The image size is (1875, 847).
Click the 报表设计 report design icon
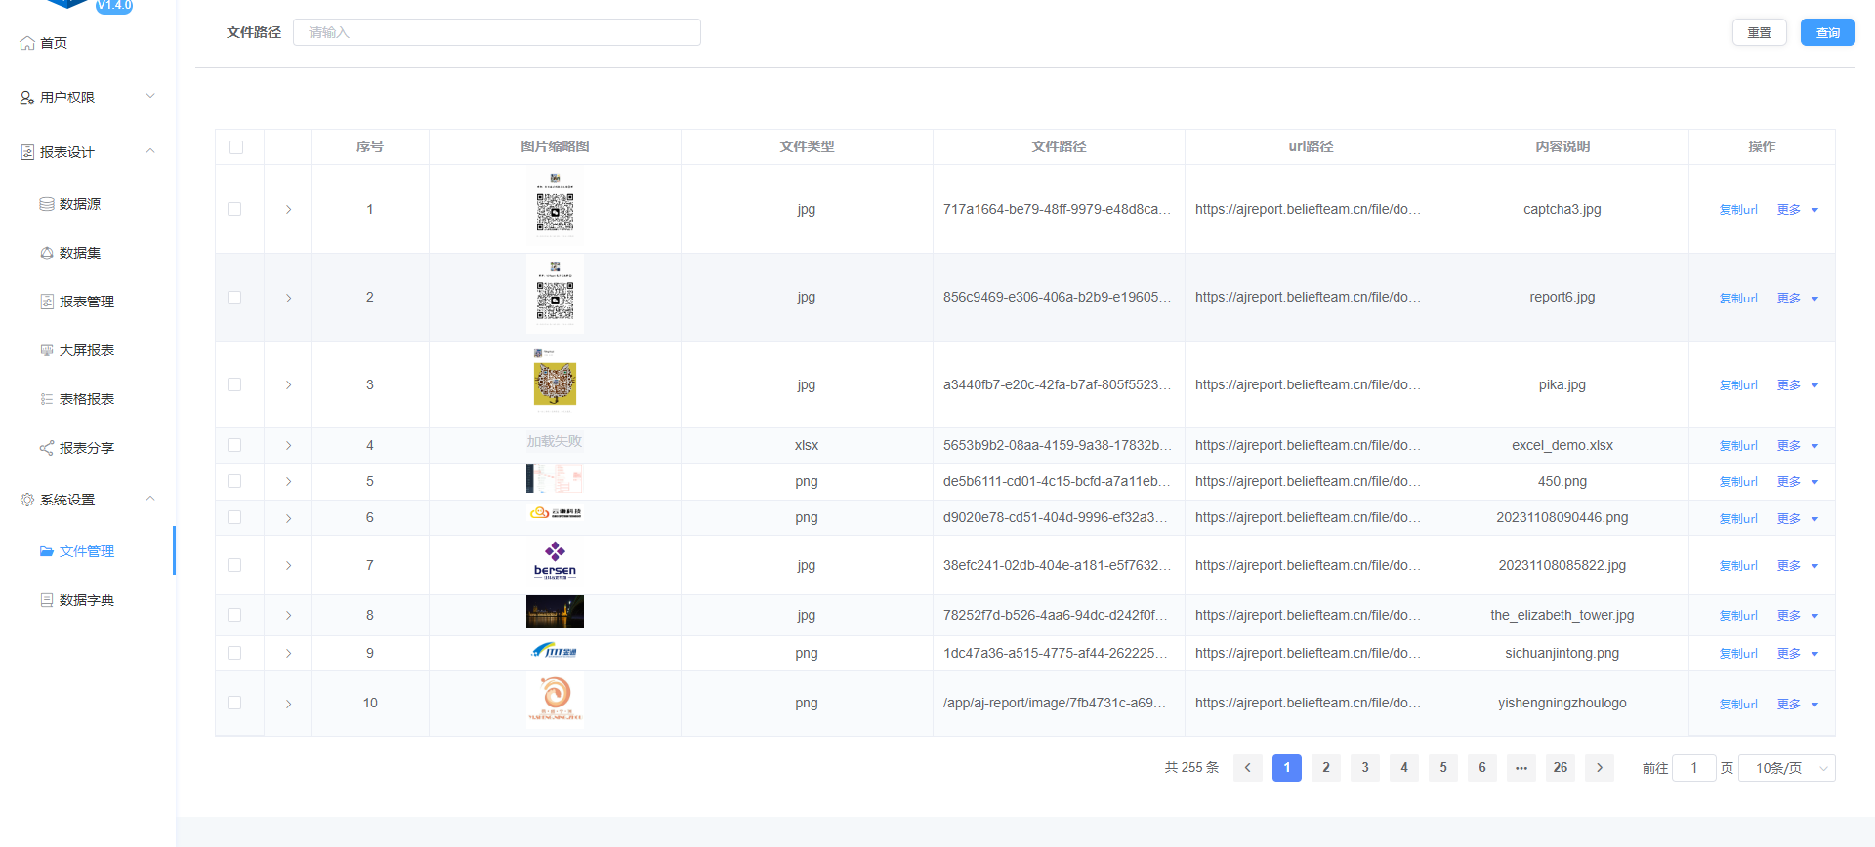tap(27, 152)
